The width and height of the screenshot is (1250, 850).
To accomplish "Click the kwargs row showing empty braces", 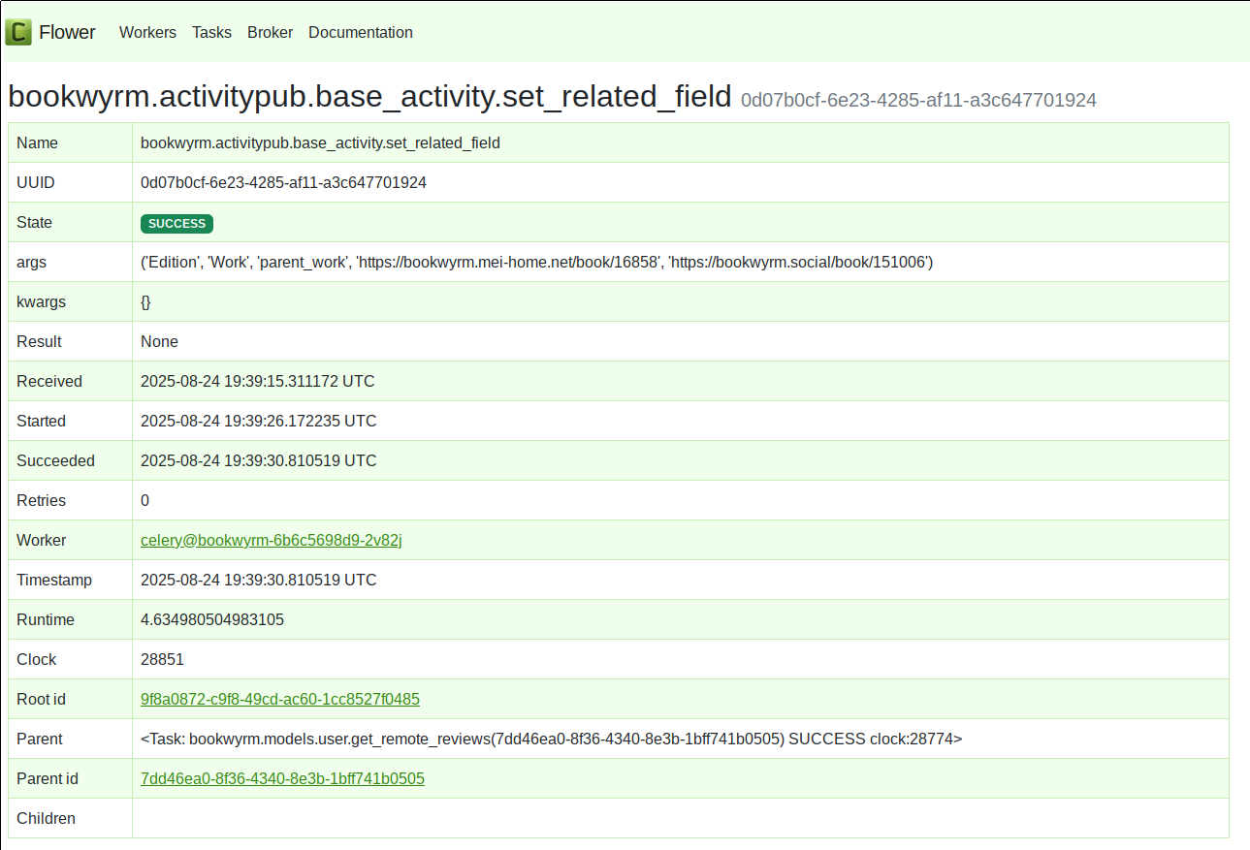I will pyautogui.click(x=144, y=301).
